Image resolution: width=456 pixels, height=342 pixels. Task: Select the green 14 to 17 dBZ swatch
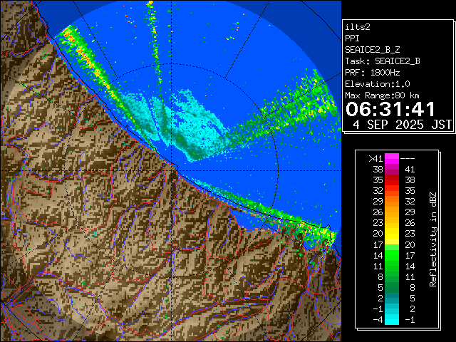pos(392,254)
